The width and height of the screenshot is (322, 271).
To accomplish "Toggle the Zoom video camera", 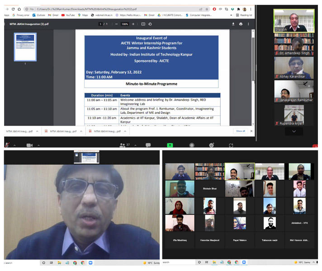I will pyautogui.click(x=29, y=145).
